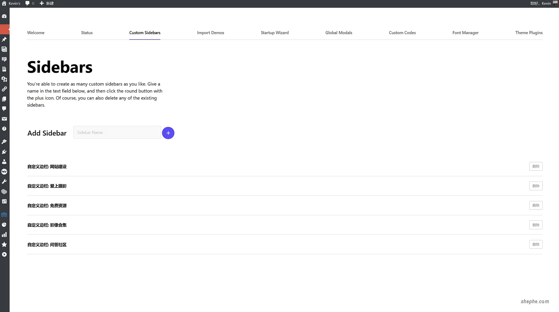The height and width of the screenshot is (312, 559).
Task: Switch to the Import Demos tab
Action: point(210,33)
